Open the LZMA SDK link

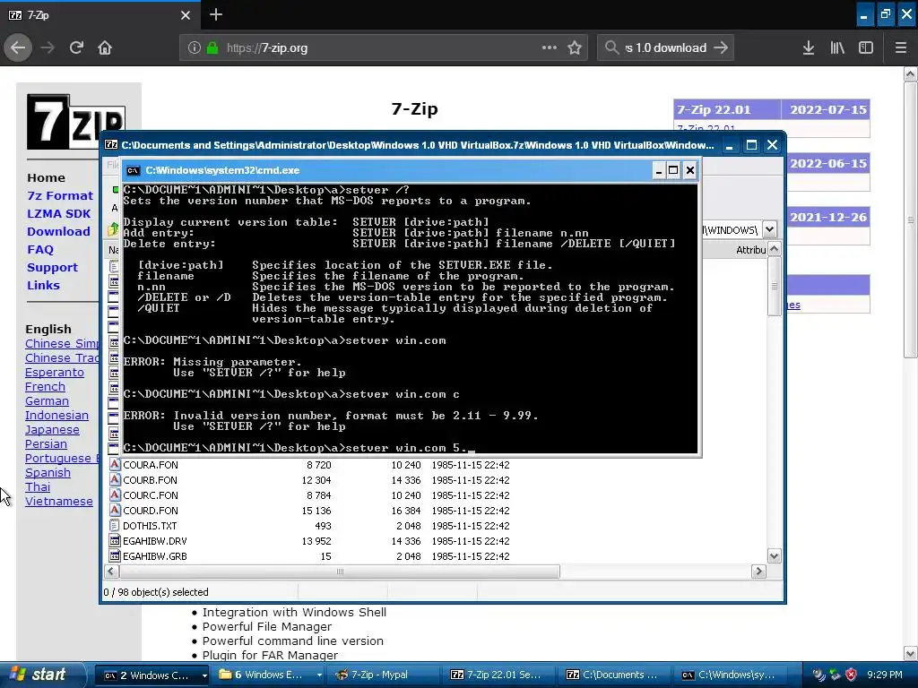[x=58, y=213]
